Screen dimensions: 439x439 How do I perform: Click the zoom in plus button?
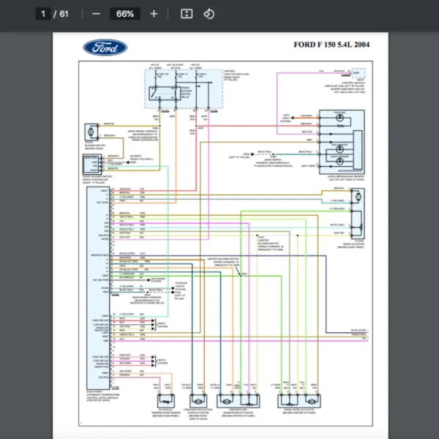tap(154, 14)
